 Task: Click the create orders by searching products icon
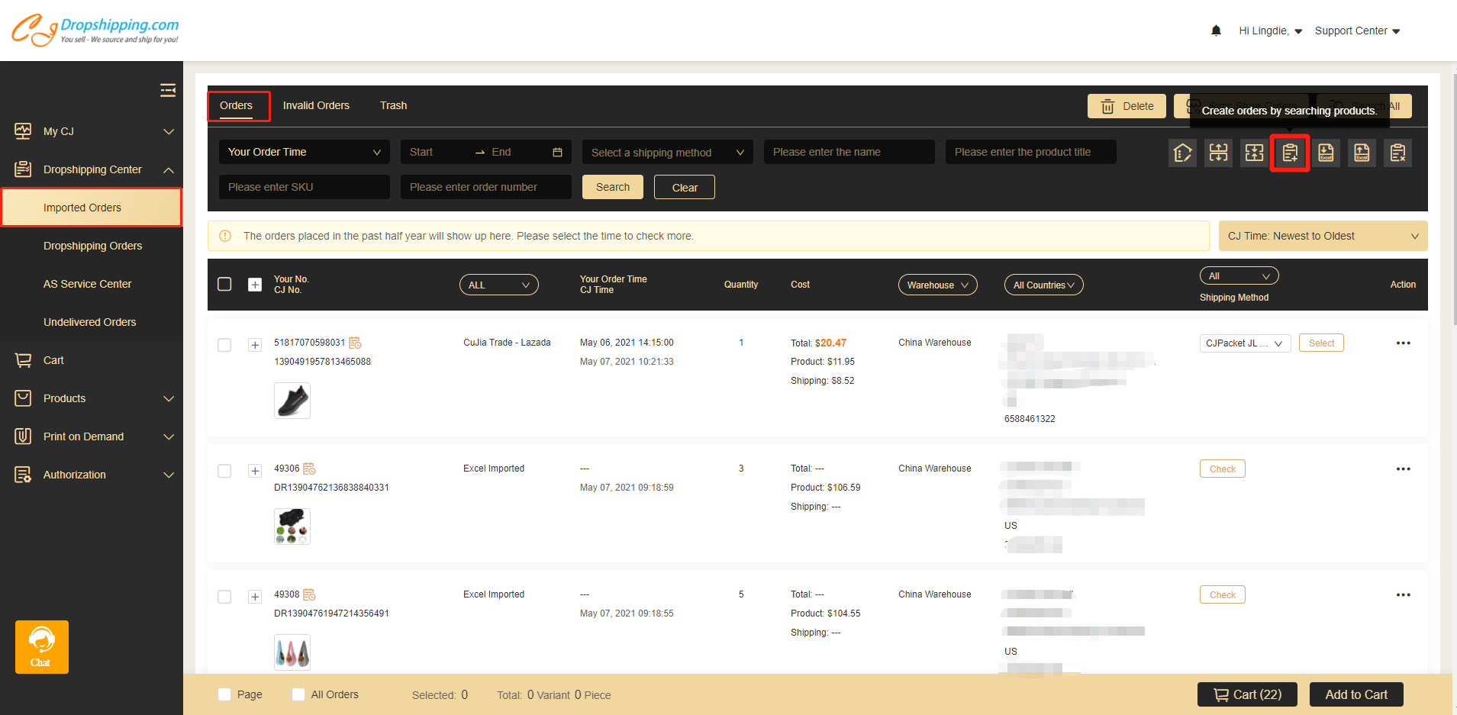pos(1289,153)
